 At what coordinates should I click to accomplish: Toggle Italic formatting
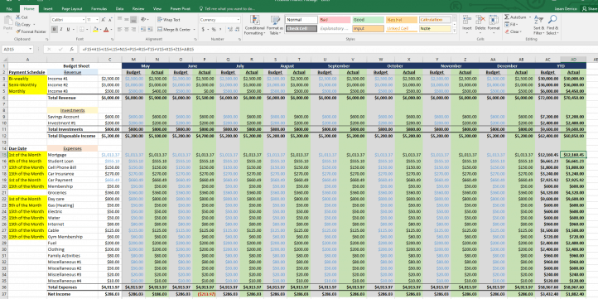coord(61,29)
